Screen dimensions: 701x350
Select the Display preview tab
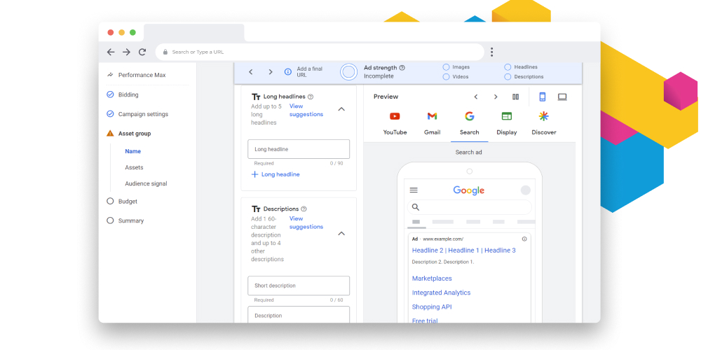[507, 124]
